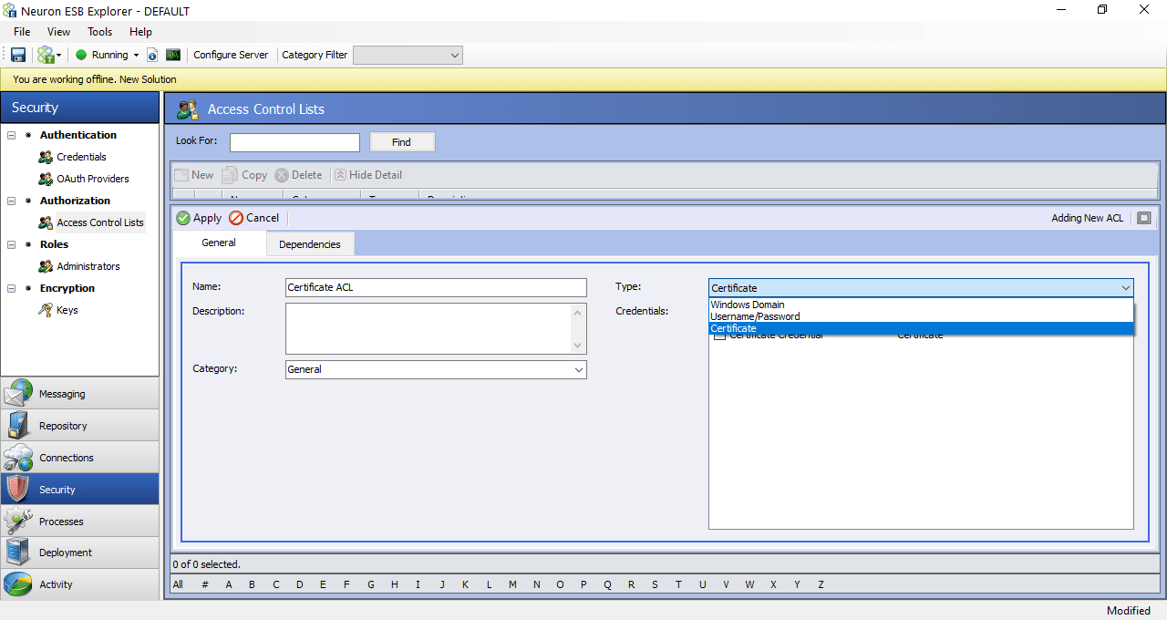The image size is (1167, 620).
Task: Open the Running status dropdown arrow
Action: pyautogui.click(x=136, y=56)
